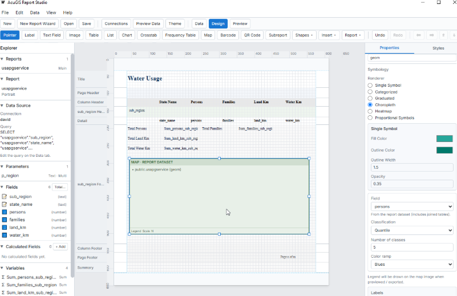Screen dimensions: 457x296
Task: Select the Image tool
Action: pyautogui.click(x=75, y=35)
